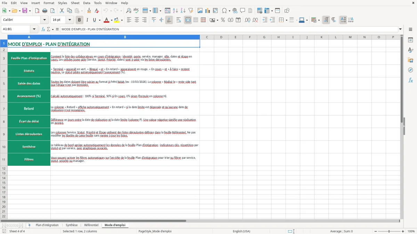417x234 pixels.
Task: Cut the selection with scissors icon
Action: pos(62,11)
